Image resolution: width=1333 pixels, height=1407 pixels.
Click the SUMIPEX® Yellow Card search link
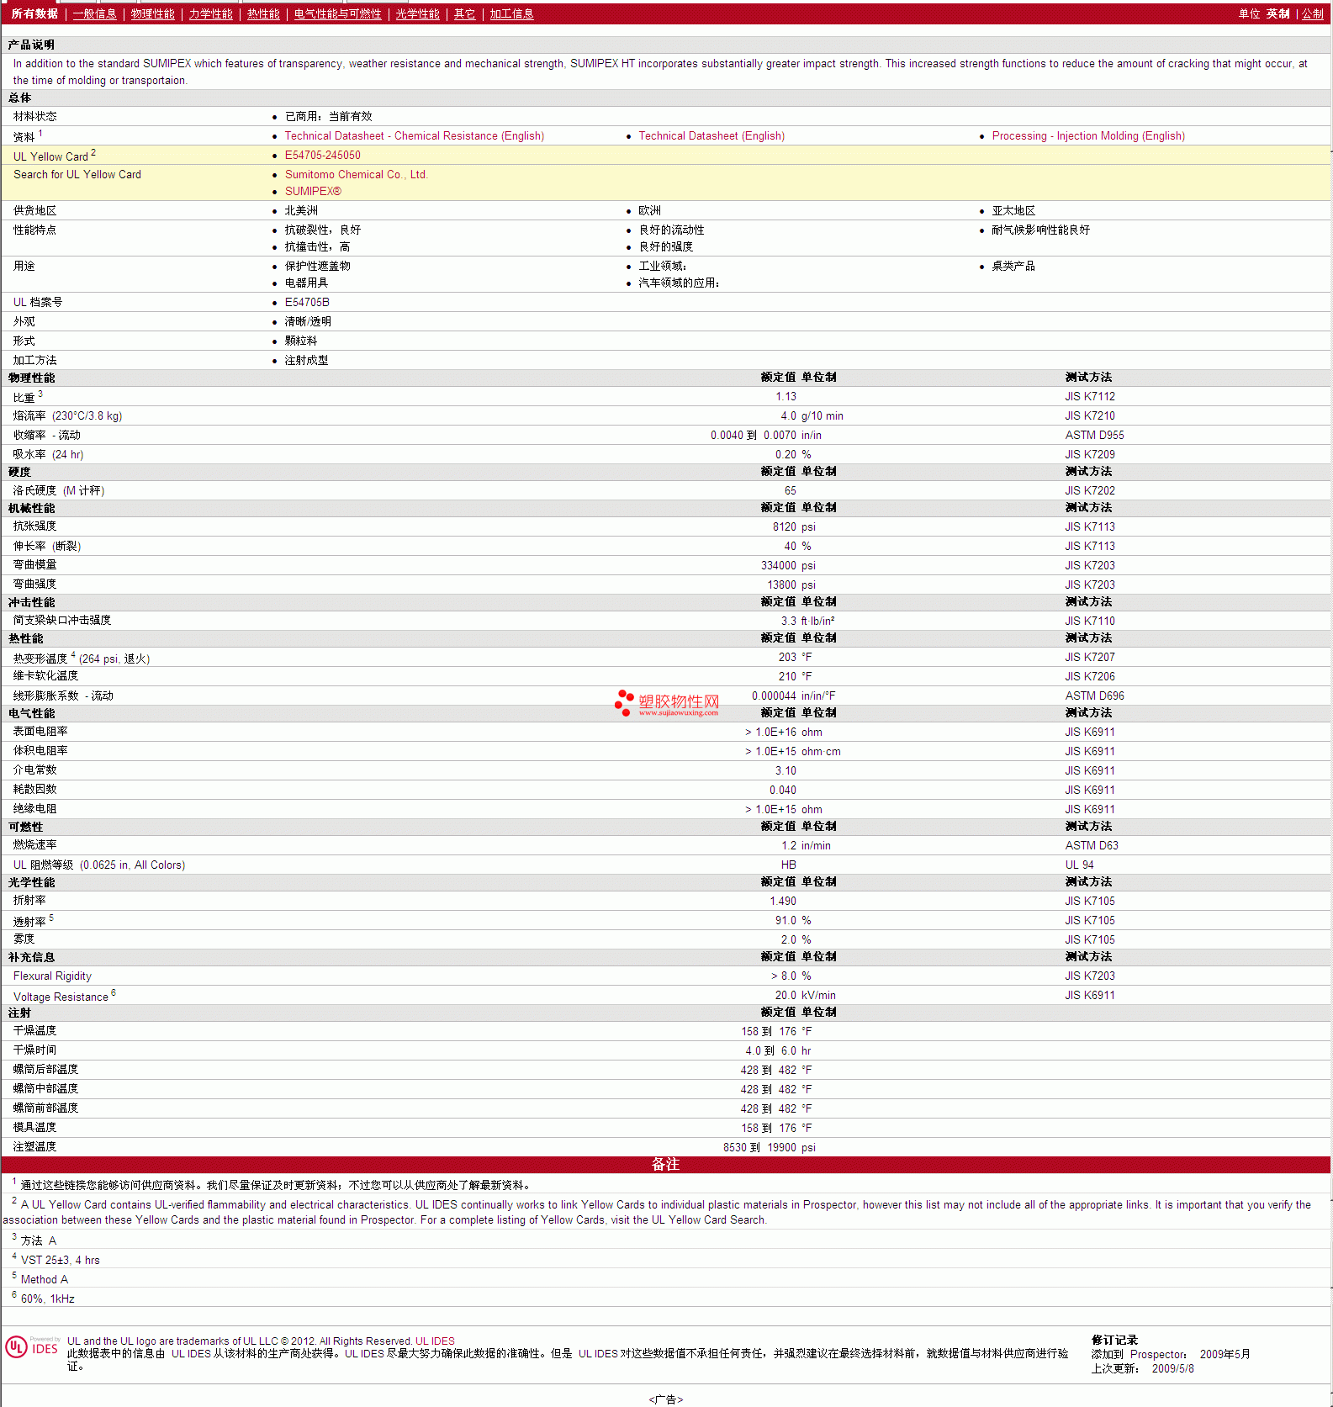pos(313,191)
